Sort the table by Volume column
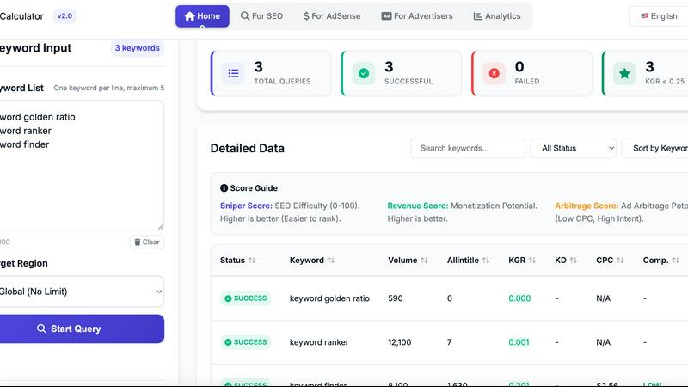Screen dimensions: 688x387 (x=408, y=261)
